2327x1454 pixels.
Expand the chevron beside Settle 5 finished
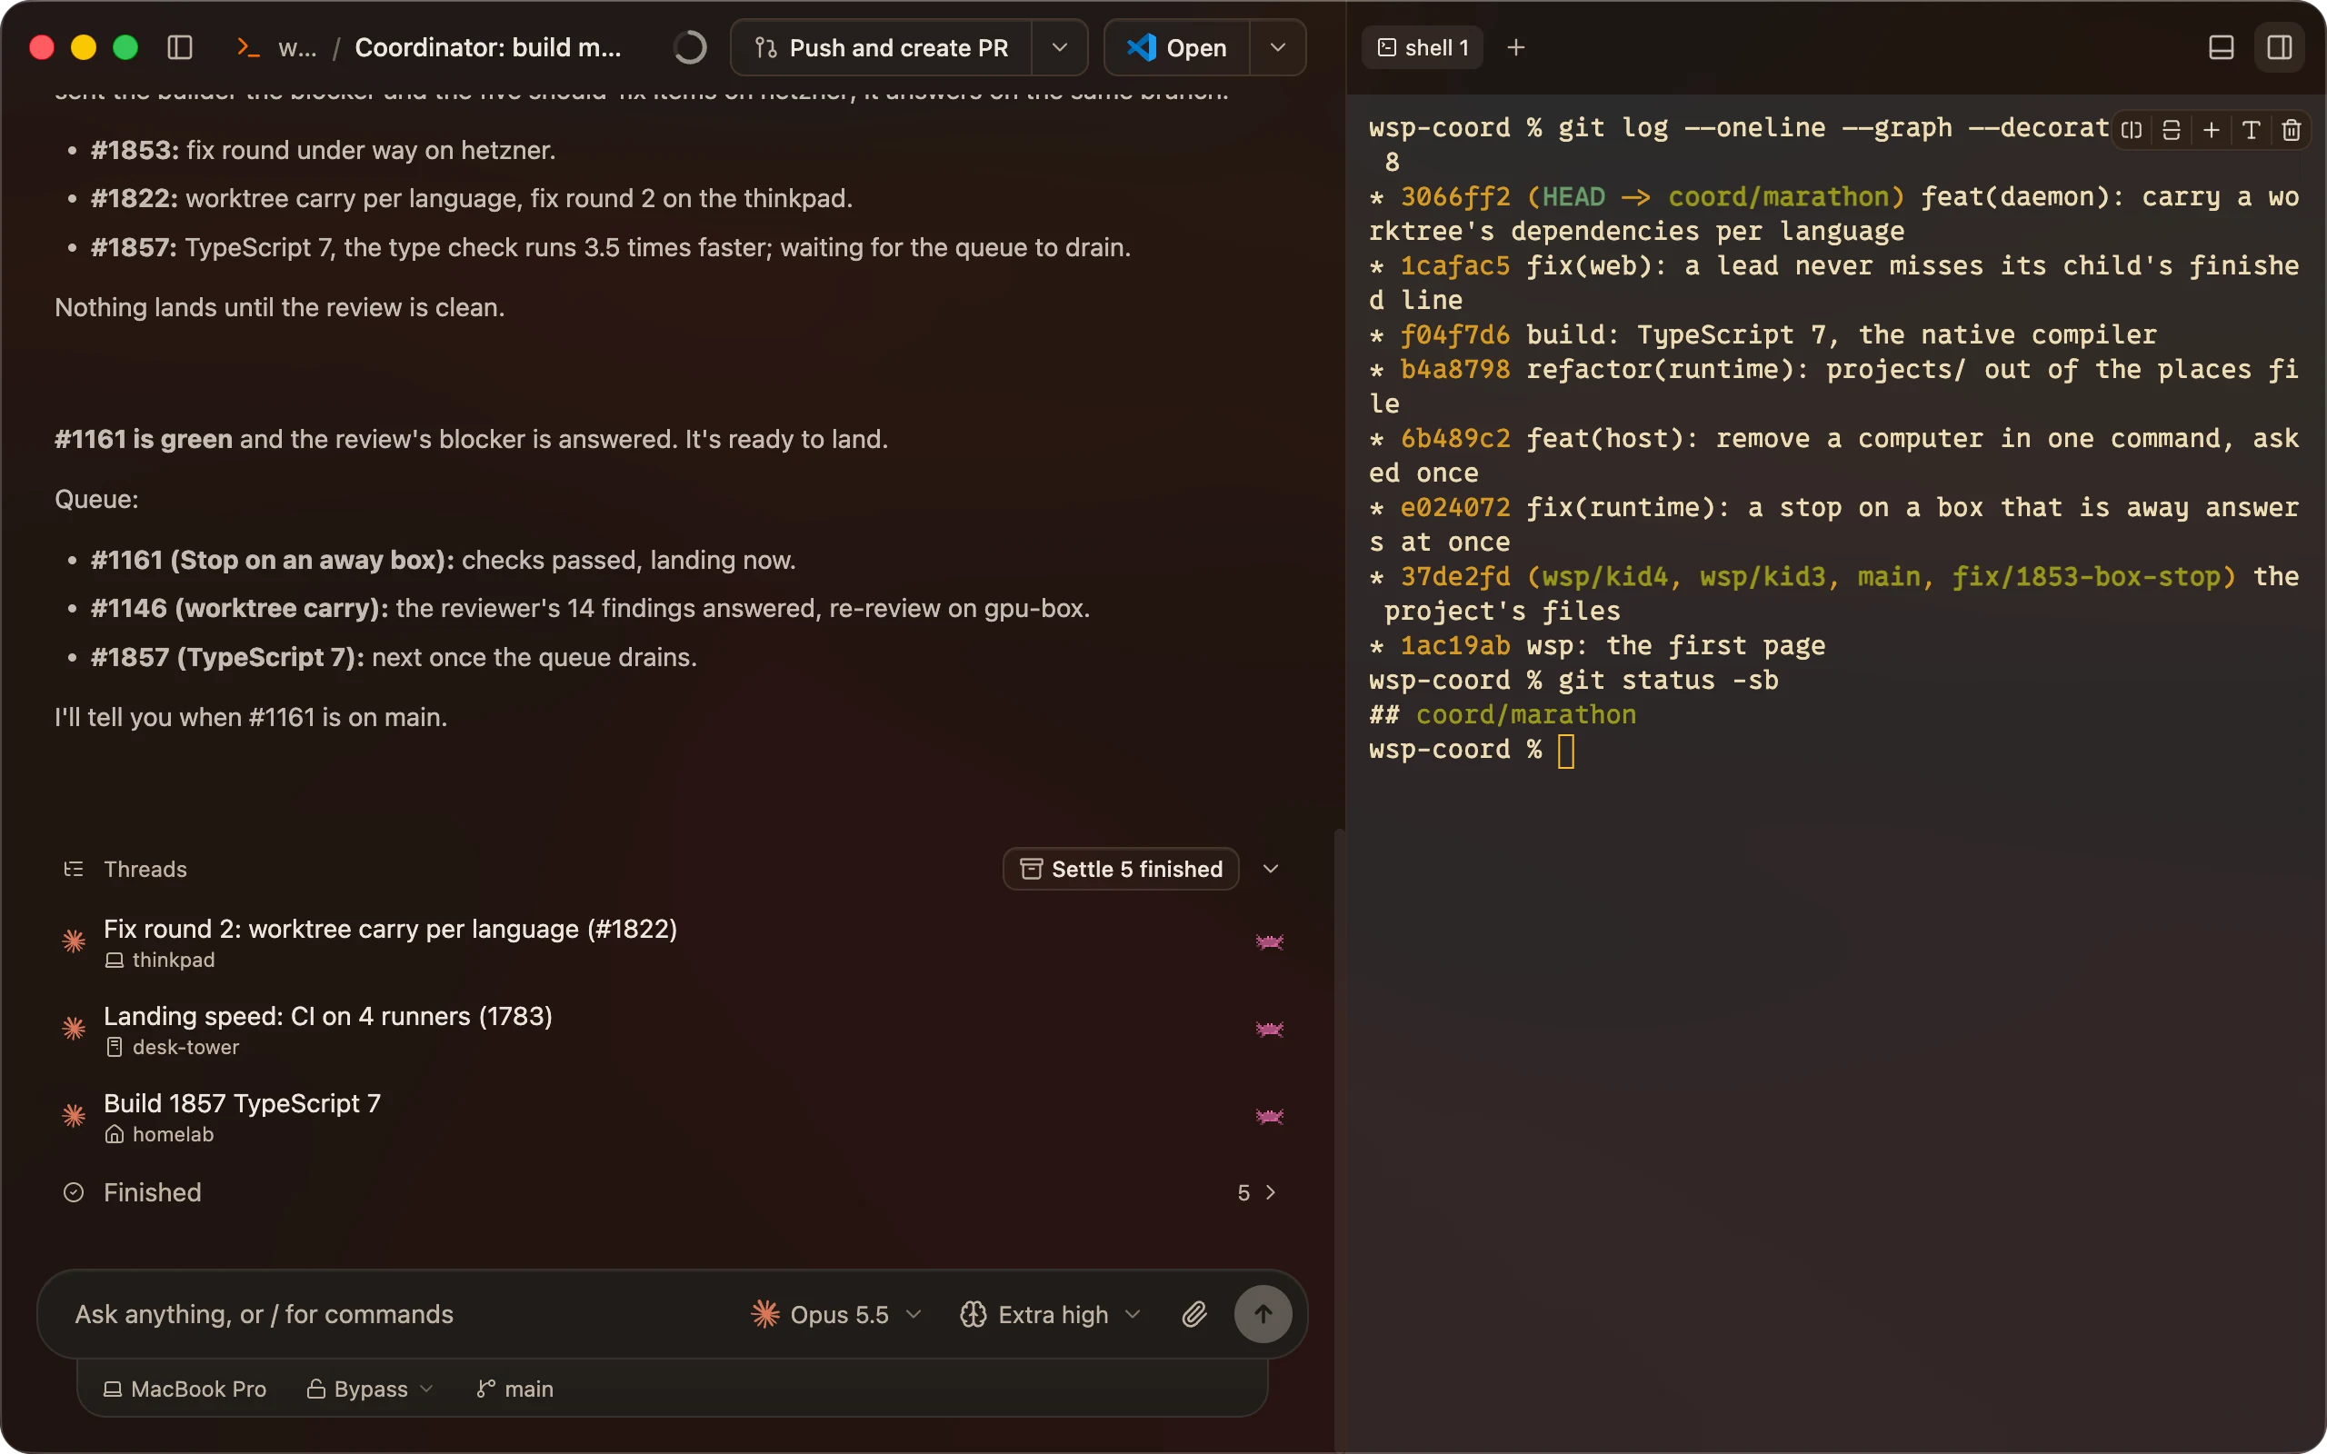tap(1270, 870)
